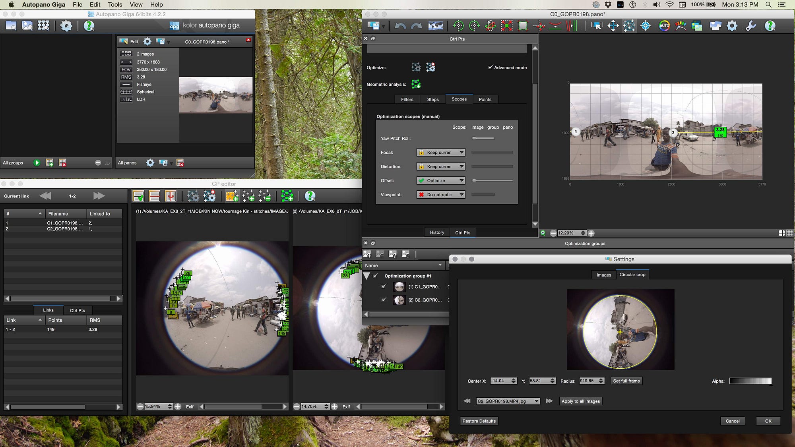Click the move images tool icon

[613, 26]
